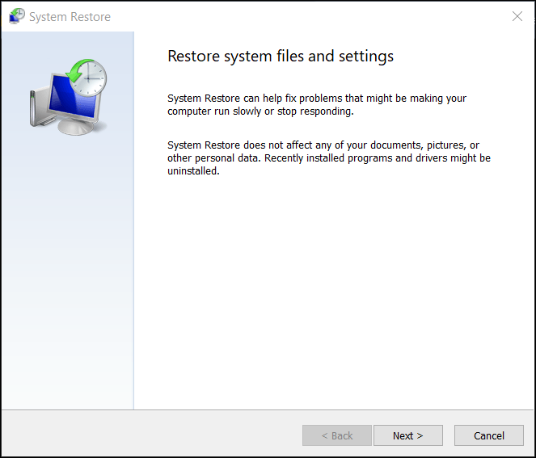Close the System Restore window
The image size is (536, 458).
pos(517,16)
